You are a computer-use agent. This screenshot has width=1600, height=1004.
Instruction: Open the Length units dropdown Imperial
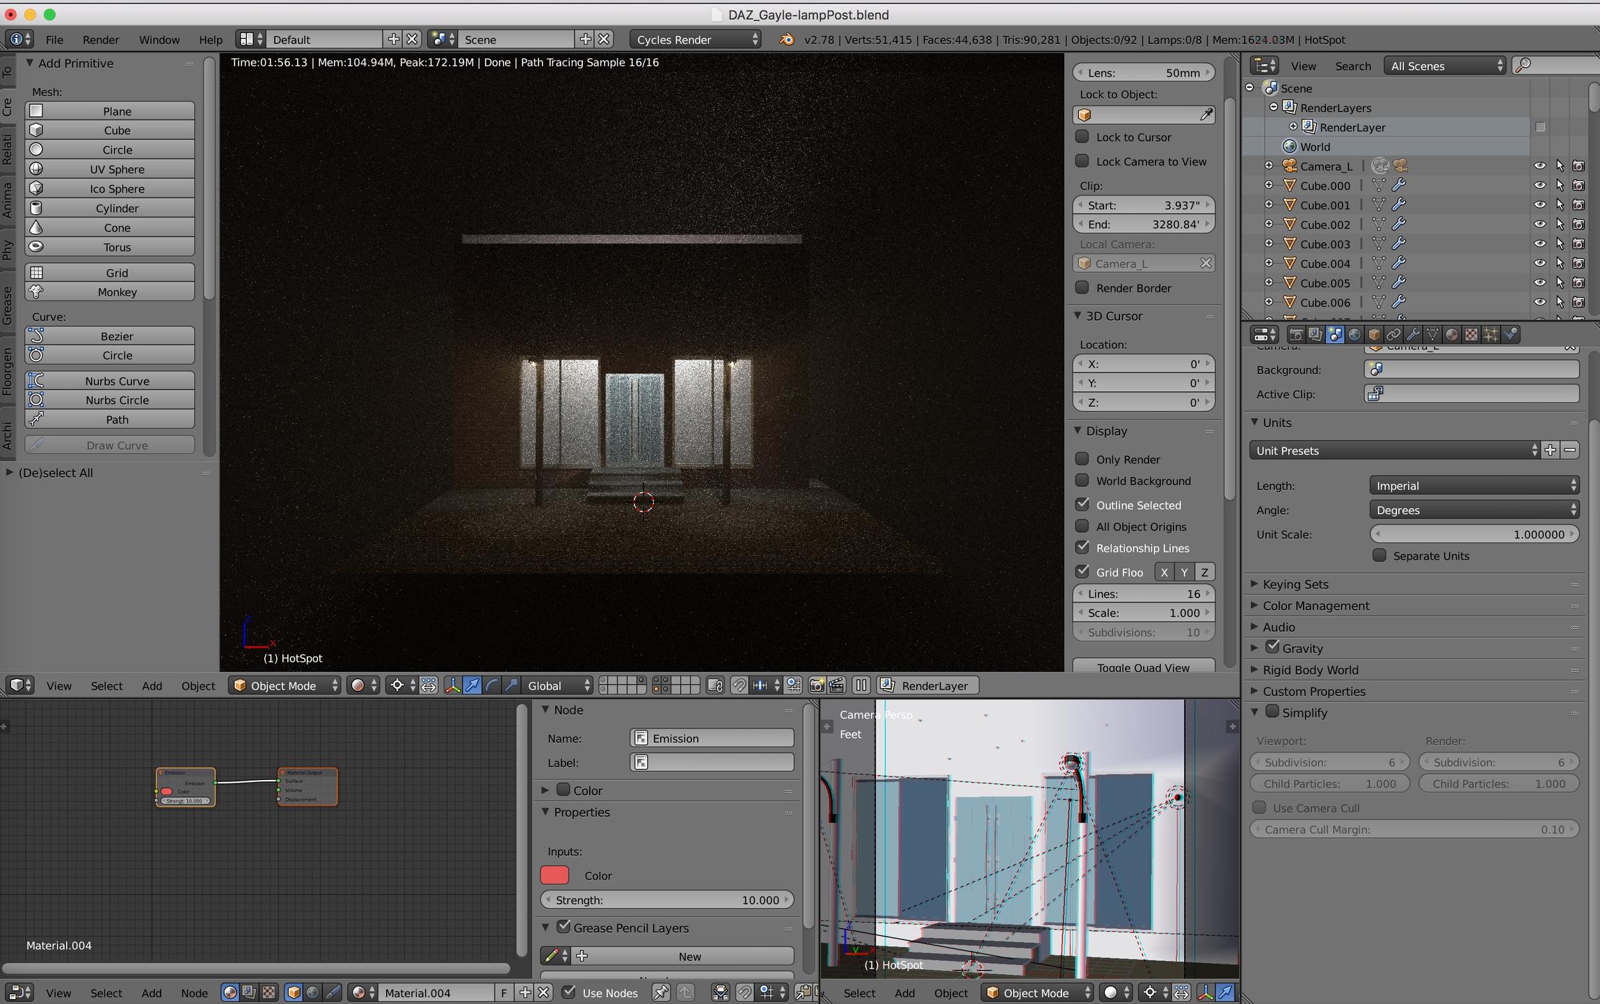(x=1474, y=486)
